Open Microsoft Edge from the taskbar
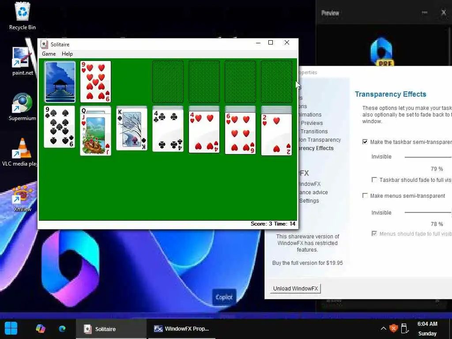The image size is (452, 339). click(x=62, y=328)
